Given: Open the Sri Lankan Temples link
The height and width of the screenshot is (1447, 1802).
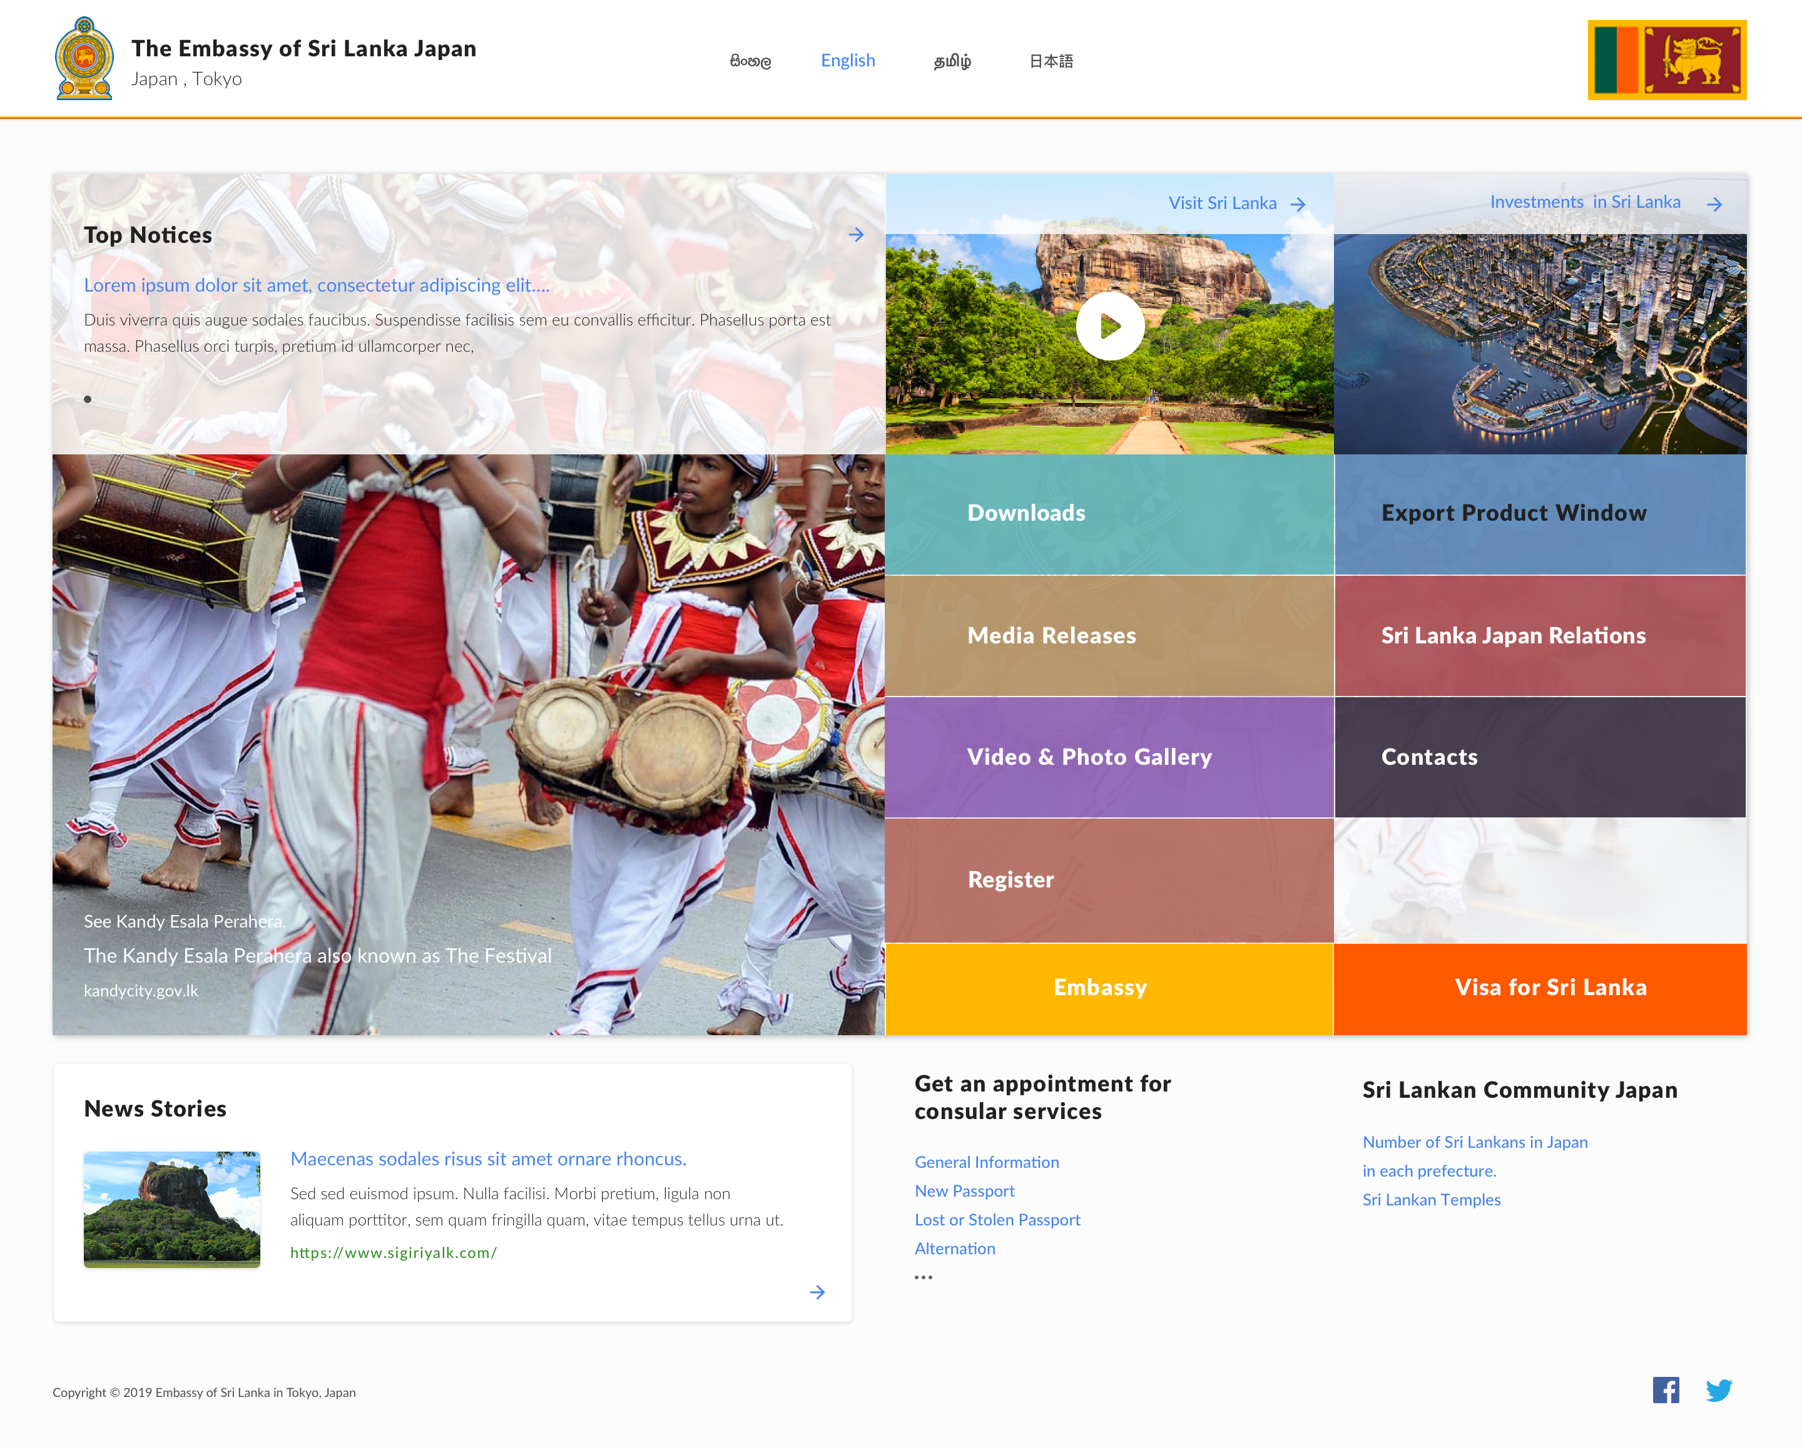Looking at the screenshot, I should 1431,1200.
